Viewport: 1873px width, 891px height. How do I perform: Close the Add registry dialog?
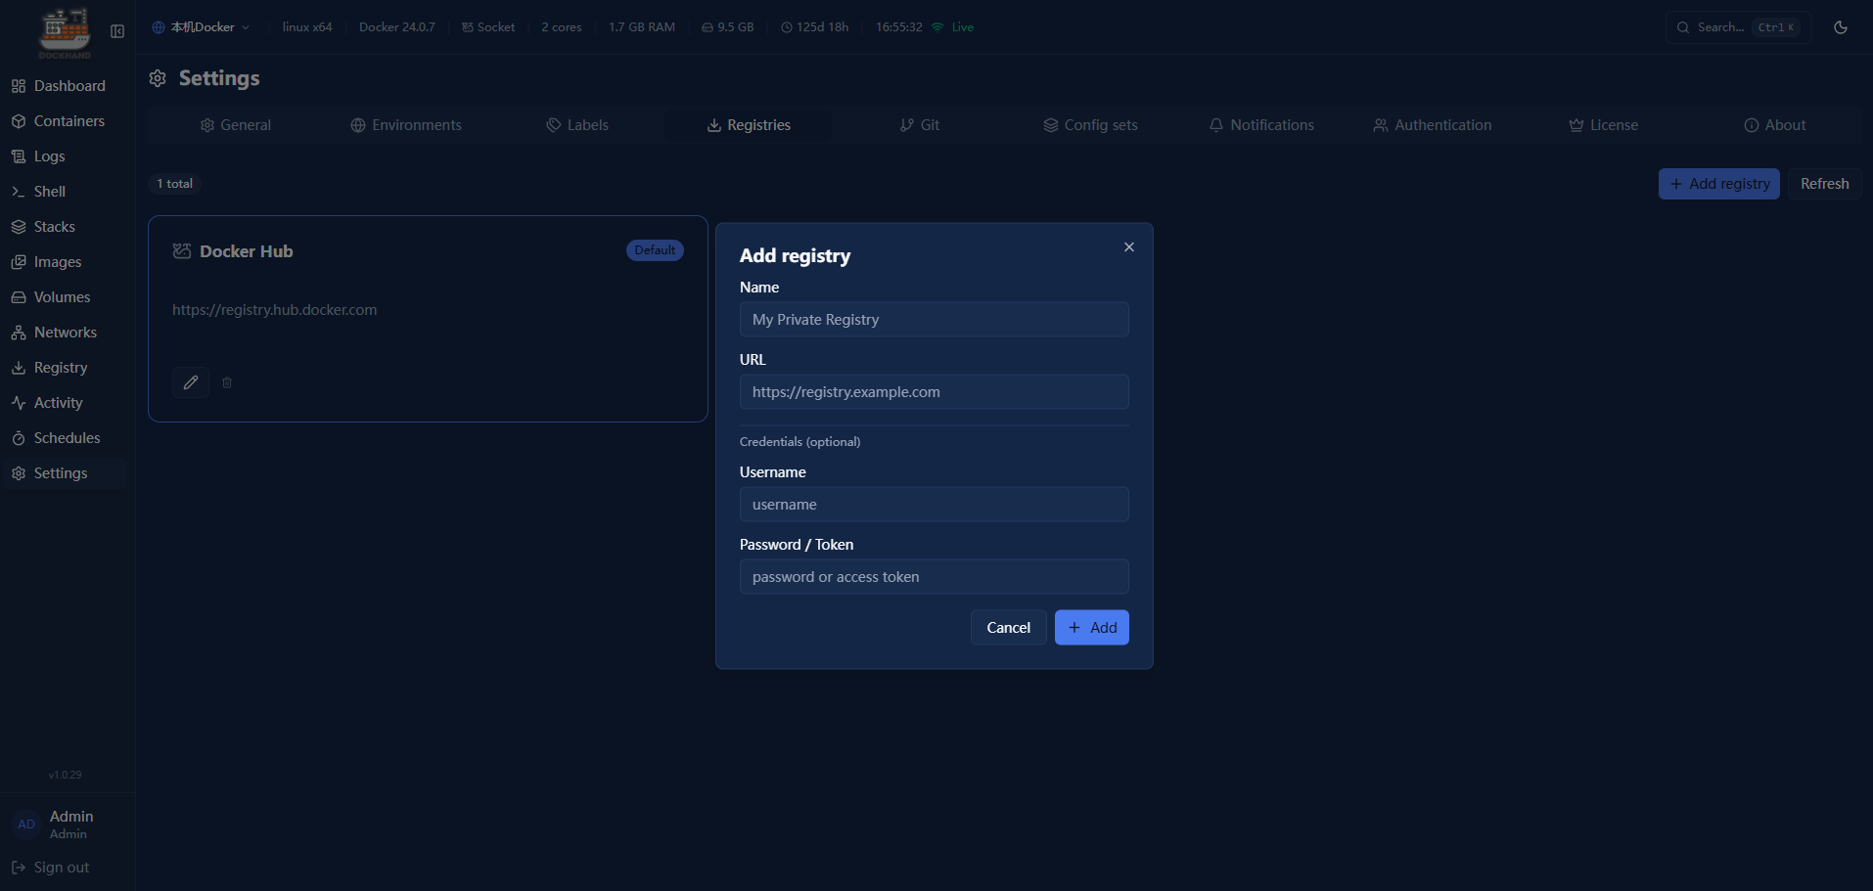point(1129,247)
